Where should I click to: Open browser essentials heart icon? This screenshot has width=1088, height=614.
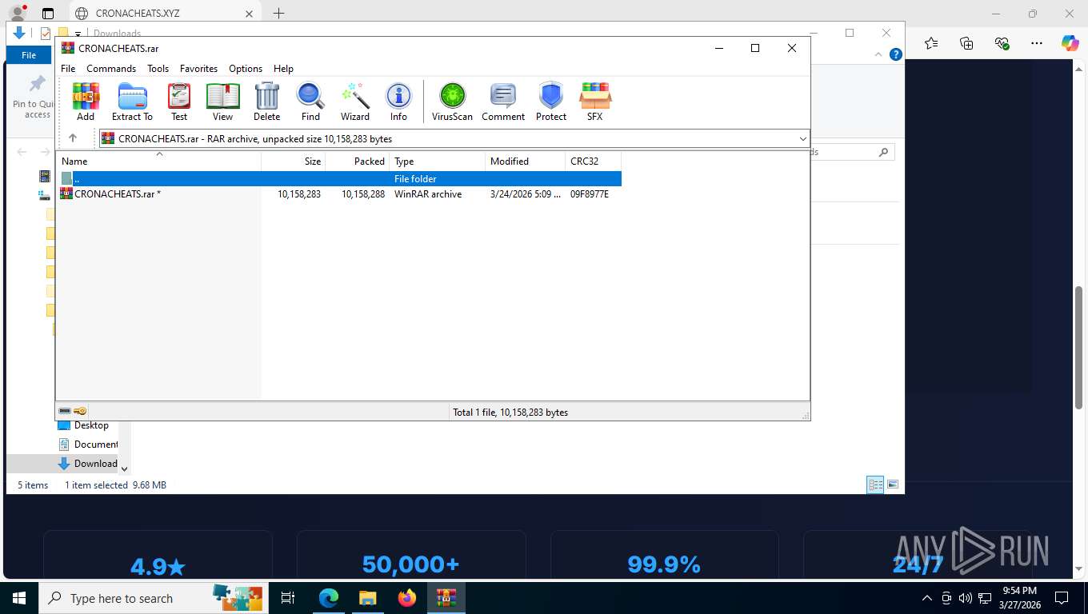tap(1002, 43)
